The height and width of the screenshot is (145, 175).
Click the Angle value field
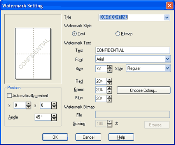pos(43,117)
